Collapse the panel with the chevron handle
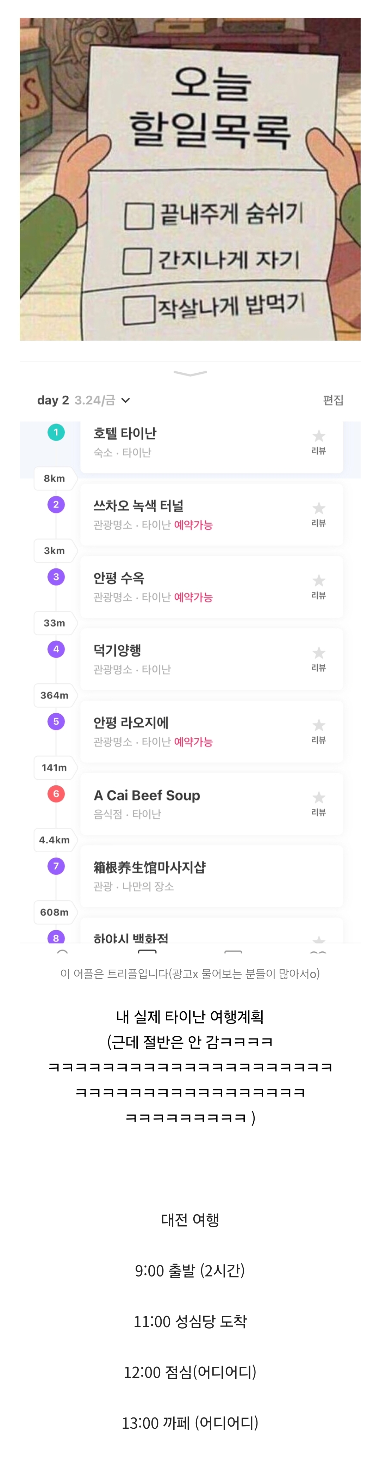The height and width of the screenshot is (1470, 380). point(190,374)
